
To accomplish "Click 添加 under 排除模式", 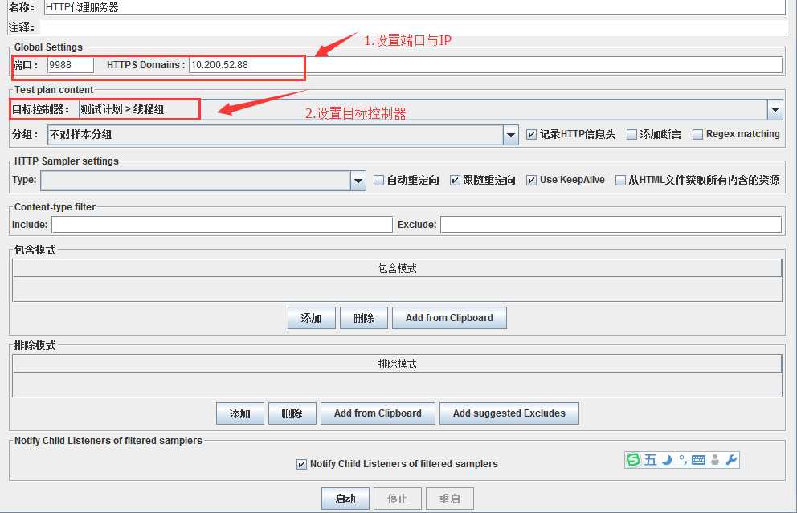I will (240, 413).
